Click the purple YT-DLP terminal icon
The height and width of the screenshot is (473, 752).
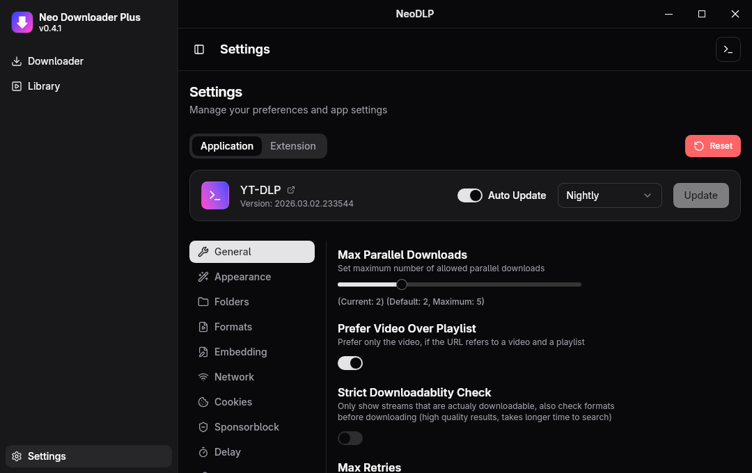[x=215, y=195]
